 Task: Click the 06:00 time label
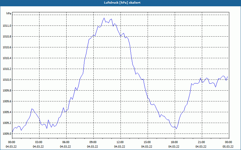pos(66,142)
